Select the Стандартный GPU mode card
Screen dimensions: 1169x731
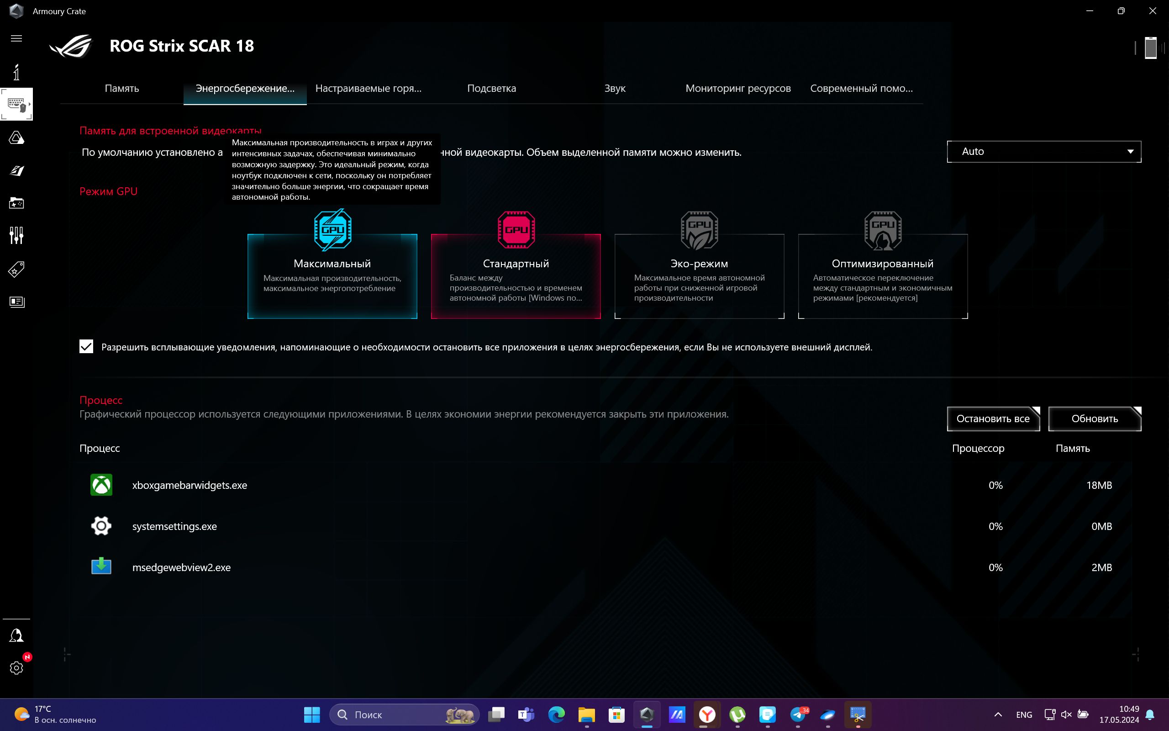click(x=516, y=276)
